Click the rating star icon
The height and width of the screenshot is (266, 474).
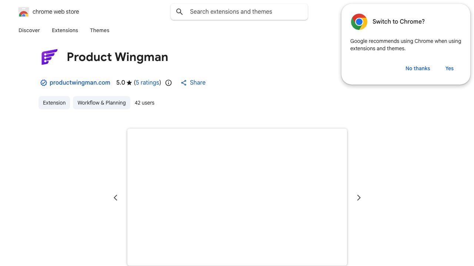tap(129, 83)
